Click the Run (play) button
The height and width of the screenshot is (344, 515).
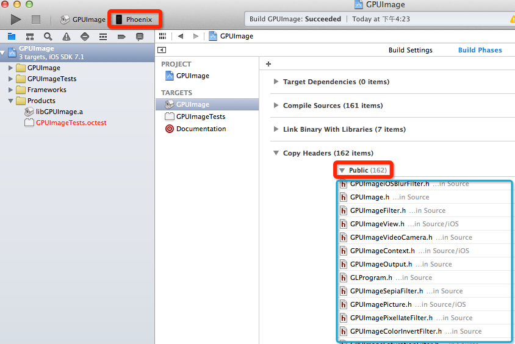16,20
